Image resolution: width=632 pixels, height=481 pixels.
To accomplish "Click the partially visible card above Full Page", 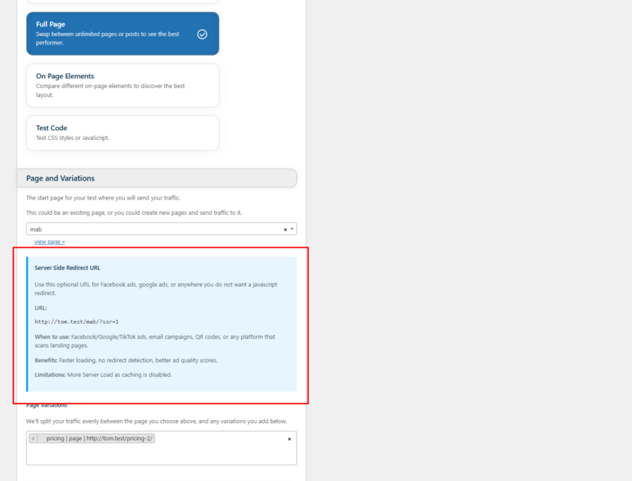I will click(123, 1).
